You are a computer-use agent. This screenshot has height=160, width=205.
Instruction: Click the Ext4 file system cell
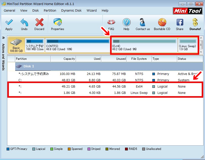(139, 87)
